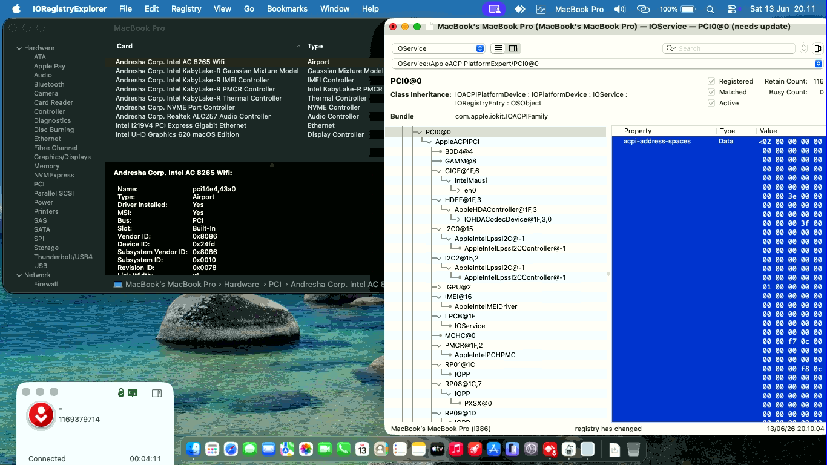Open the Bookmarks menu
Image resolution: width=827 pixels, height=465 pixels.
(x=287, y=9)
